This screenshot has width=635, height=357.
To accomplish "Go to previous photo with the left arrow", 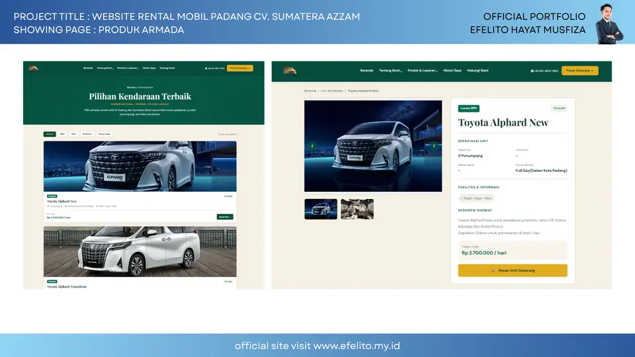I will tap(312, 145).
